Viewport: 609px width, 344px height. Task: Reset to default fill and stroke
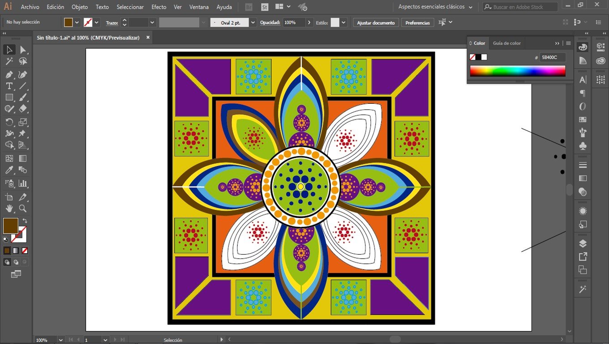[x=5, y=240]
